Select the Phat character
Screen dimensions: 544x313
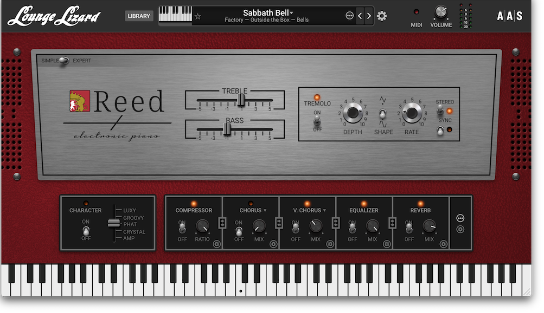pos(130,224)
